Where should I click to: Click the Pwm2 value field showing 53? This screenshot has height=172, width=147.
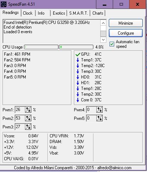(x=20, y=118)
